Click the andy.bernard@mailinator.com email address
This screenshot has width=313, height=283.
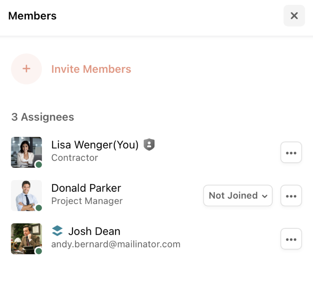[x=116, y=244]
